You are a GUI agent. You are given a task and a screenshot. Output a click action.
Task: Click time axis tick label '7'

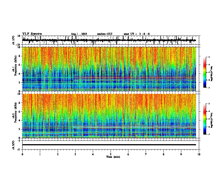click(x=146, y=154)
